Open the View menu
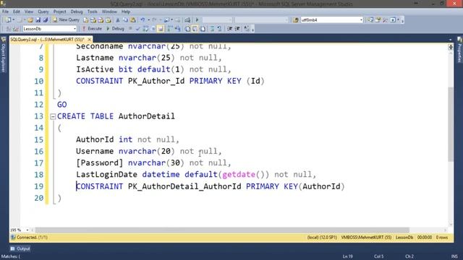463x260 pixels. tap(29, 12)
